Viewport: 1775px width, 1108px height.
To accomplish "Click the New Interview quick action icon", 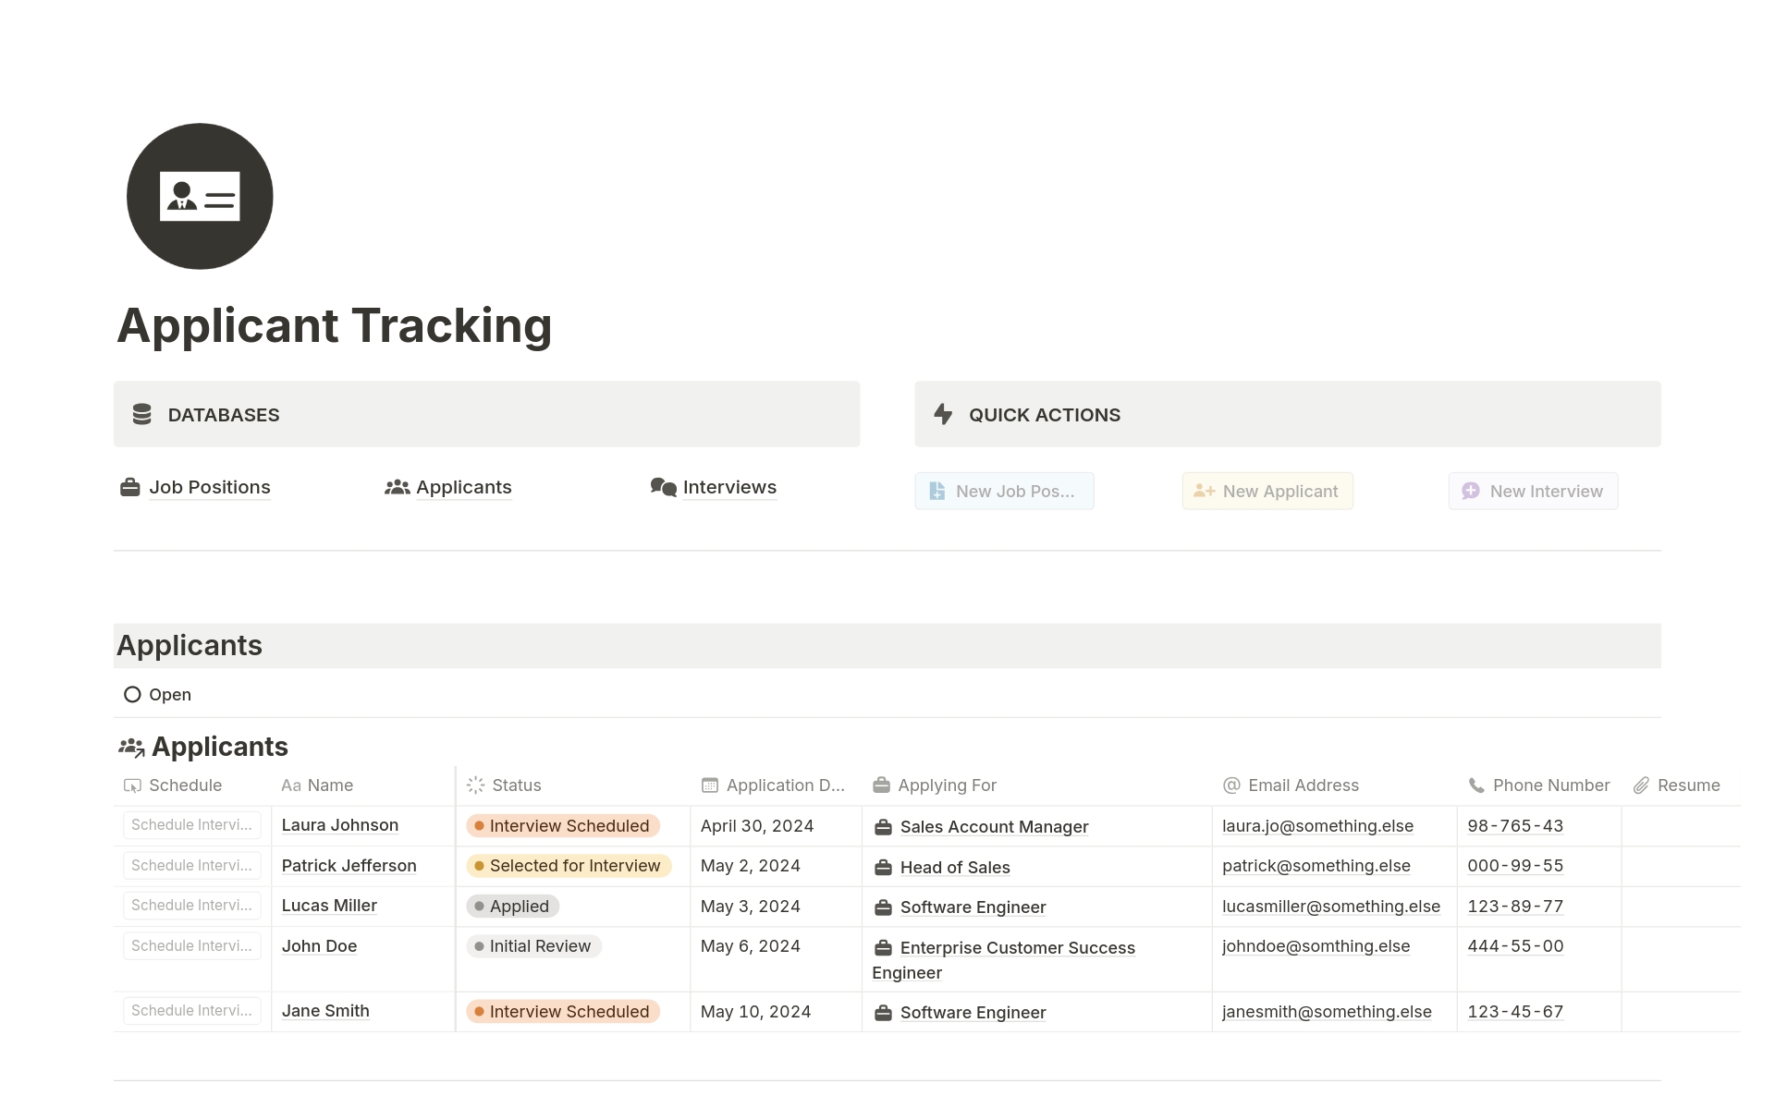I will tap(1471, 490).
